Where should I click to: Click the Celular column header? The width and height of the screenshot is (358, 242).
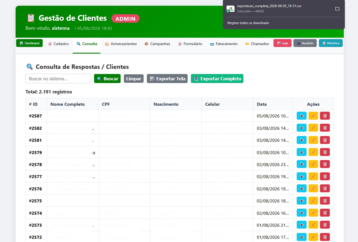pyautogui.click(x=228, y=104)
